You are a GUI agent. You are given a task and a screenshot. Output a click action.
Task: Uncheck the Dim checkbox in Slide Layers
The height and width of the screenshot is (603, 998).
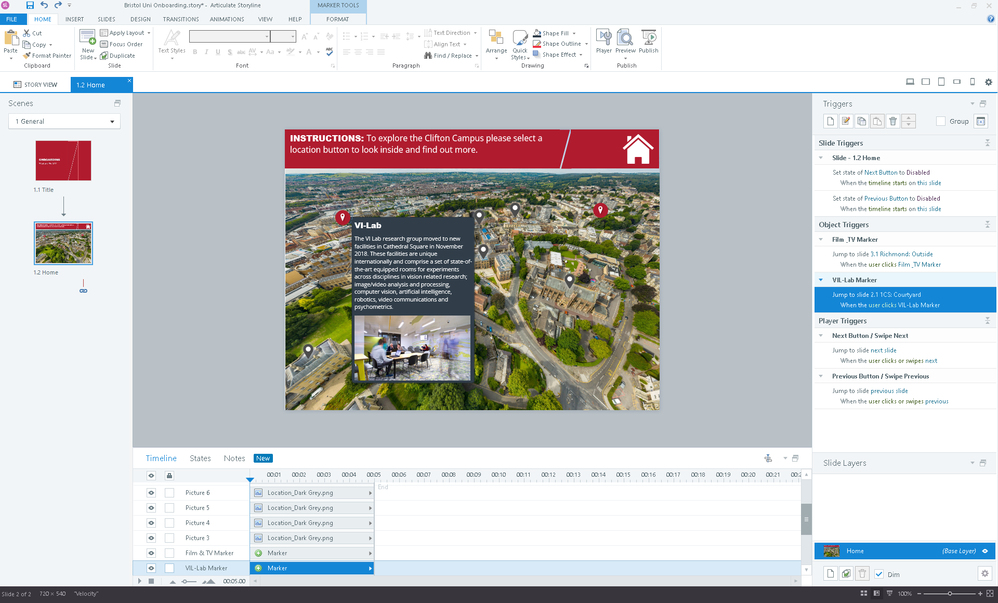click(879, 574)
